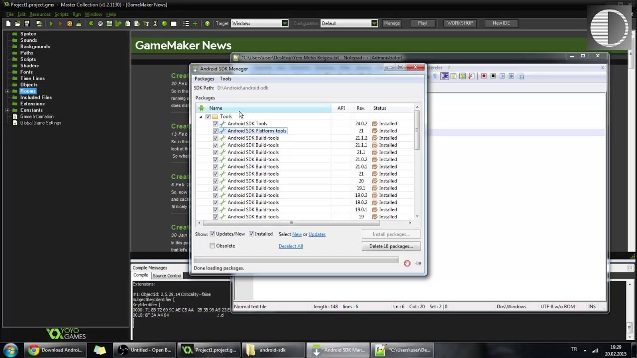The height and width of the screenshot is (358, 637).
Task: Click the Manage configurations button
Action: tap(392, 23)
